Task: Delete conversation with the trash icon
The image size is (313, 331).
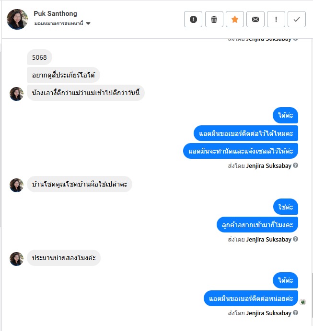Action: pyautogui.click(x=214, y=19)
